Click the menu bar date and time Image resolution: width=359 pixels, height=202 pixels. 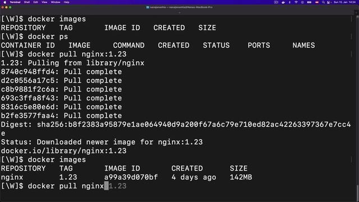click(345, 2)
